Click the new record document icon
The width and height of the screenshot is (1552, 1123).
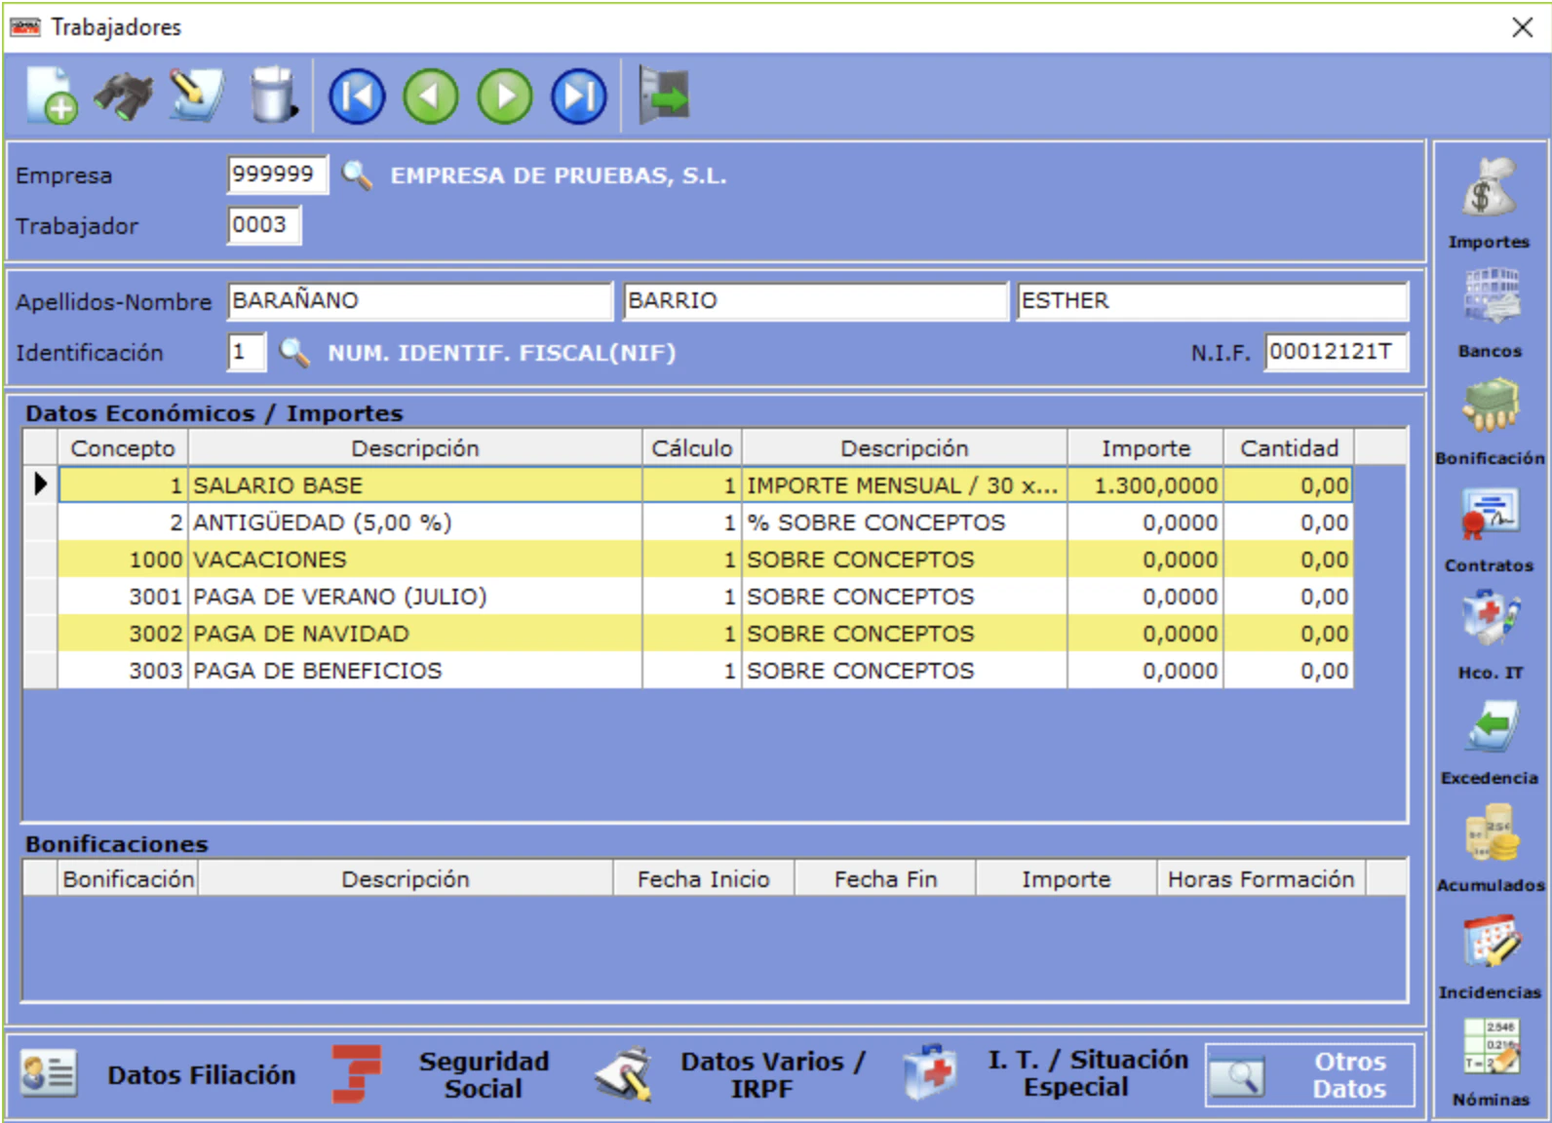[53, 96]
